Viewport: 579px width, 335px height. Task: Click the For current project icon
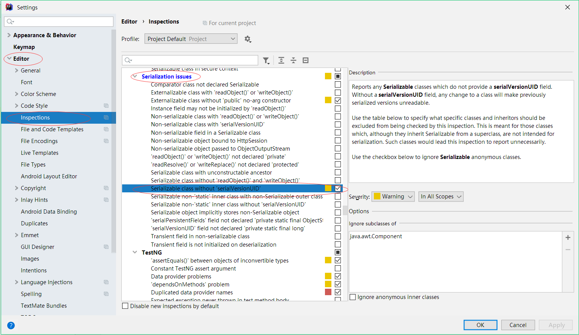205,23
